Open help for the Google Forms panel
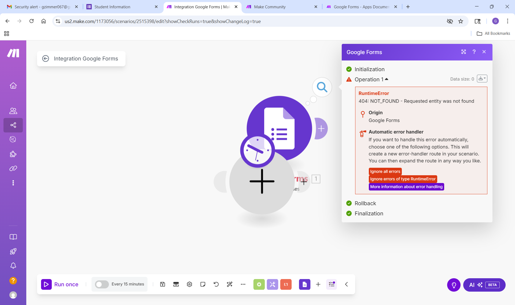The image size is (515, 305). tap(474, 52)
